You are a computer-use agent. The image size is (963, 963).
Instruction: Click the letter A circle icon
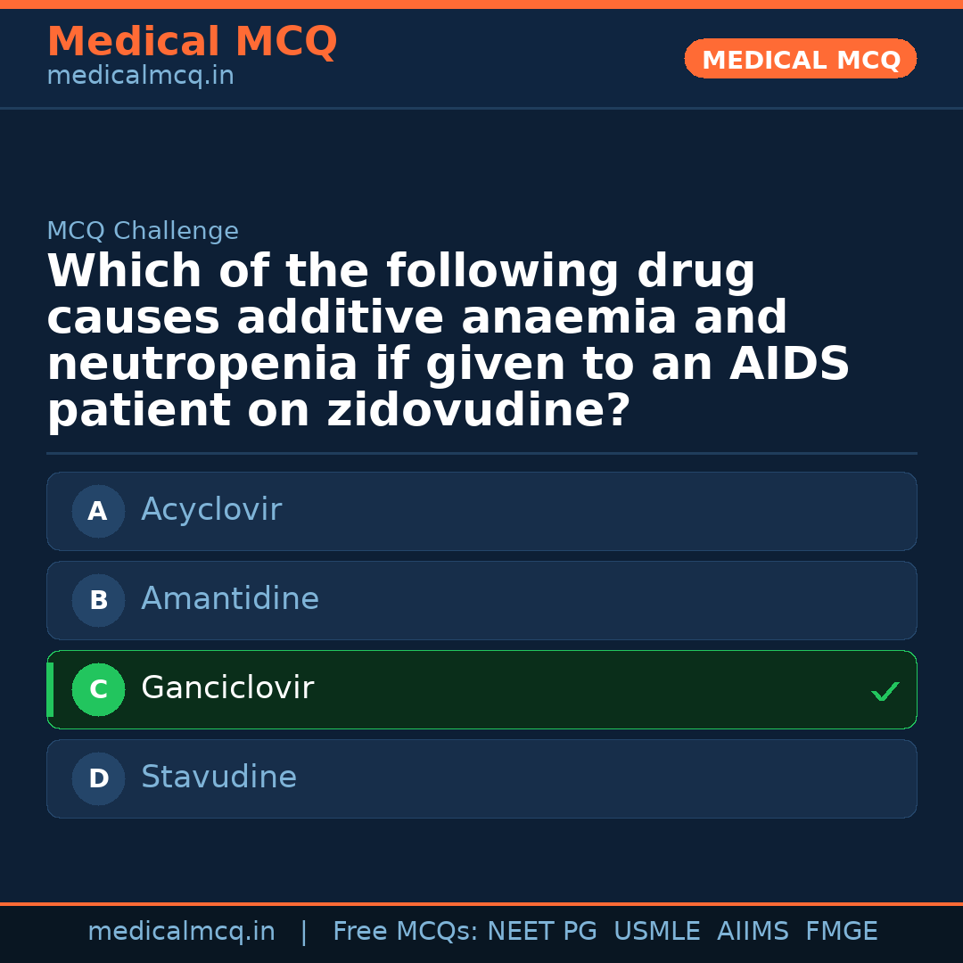click(98, 512)
